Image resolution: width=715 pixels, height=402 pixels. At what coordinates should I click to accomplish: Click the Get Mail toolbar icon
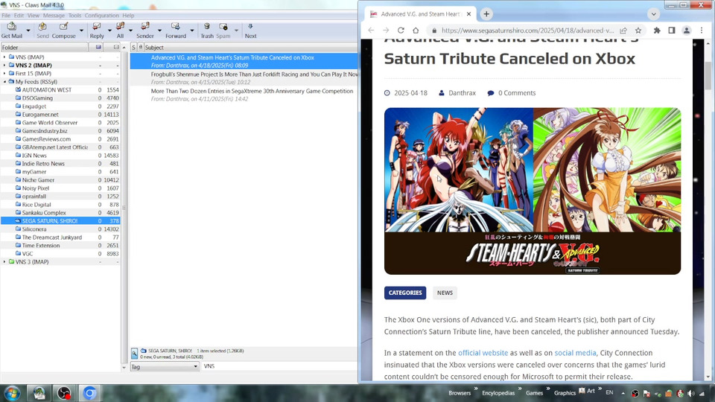(x=11, y=27)
